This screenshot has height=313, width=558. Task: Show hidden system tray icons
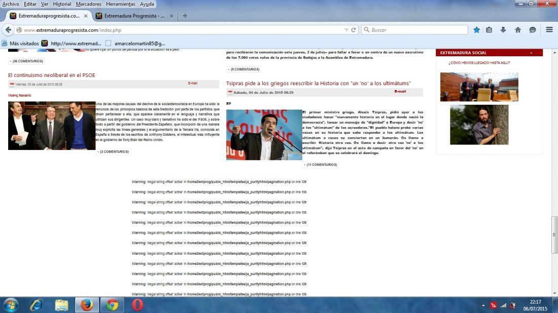(483, 305)
